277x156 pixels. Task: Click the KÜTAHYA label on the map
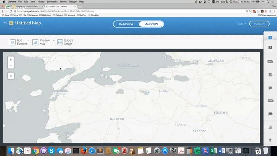200,130
